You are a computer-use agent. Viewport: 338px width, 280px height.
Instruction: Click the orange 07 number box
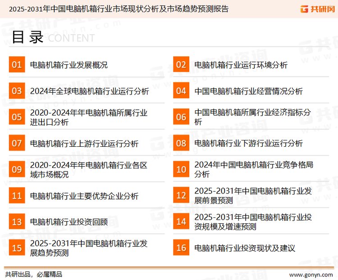[17, 143]
